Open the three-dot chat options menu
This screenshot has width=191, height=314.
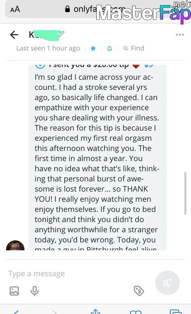(180, 35)
